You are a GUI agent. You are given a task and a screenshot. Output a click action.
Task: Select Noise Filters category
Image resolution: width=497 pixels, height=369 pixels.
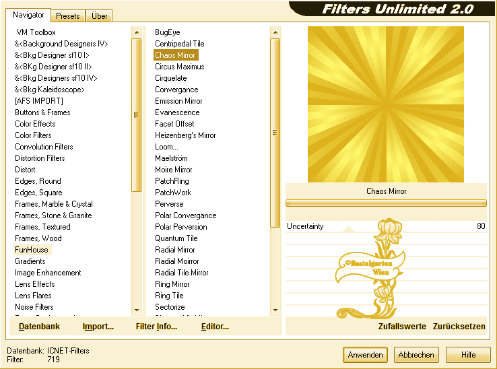(34, 307)
